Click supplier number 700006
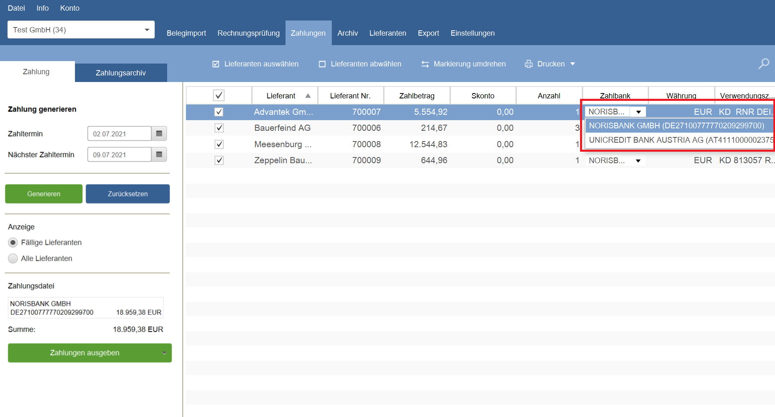 coord(367,128)
